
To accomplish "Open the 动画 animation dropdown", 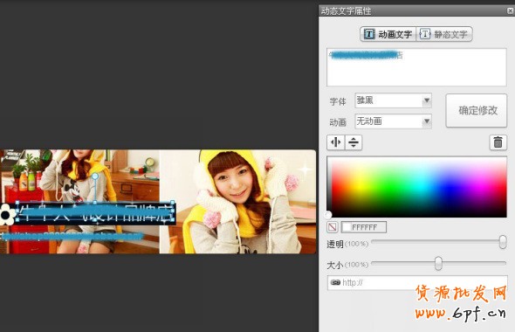I will pyautogui.click(x=393, y=121).
